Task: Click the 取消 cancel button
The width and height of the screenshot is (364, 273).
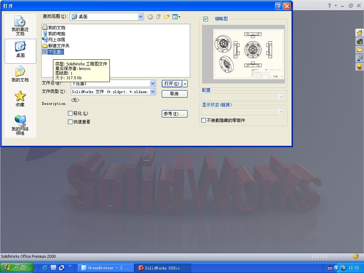Action: [175, 94]
